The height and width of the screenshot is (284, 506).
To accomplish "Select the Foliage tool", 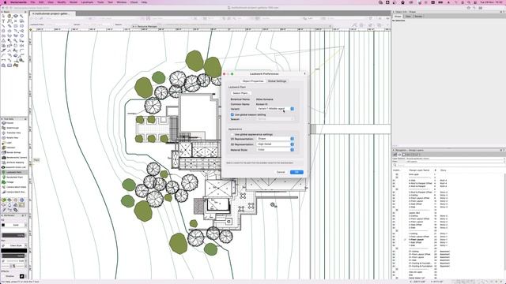I will [x=10, y=182].
